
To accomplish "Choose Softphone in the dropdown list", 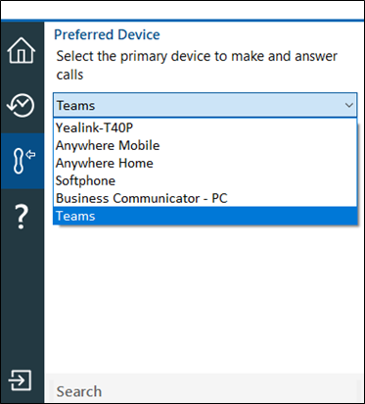I will pyautogui.click(x=205, y=180).
